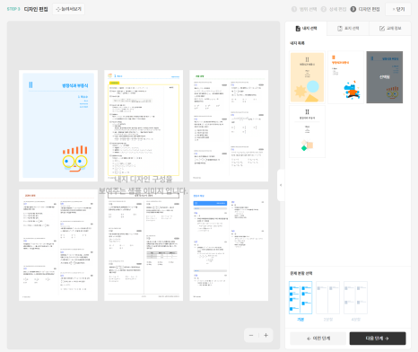The image size is (418, 352).
Task: Select step 3 디자인 편집 indicator
Action: (x=365, y=9)
